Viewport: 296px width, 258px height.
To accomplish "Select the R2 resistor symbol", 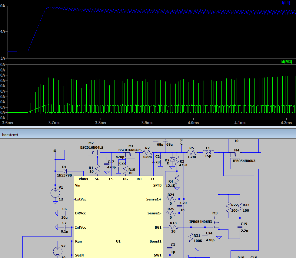I will click(x=148, y=153).
